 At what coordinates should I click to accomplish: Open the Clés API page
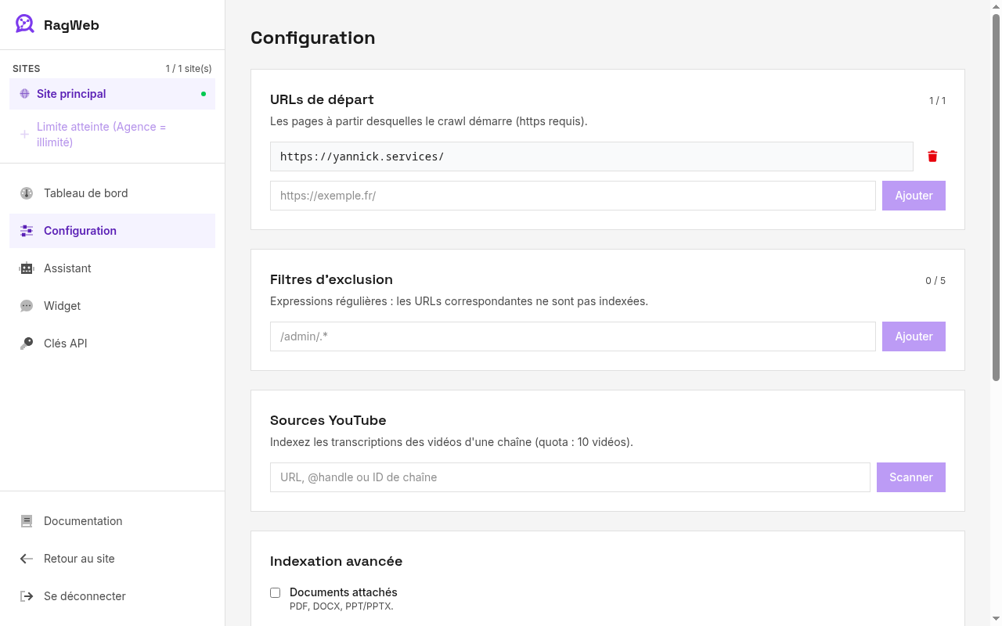click(x=112, y=344)
